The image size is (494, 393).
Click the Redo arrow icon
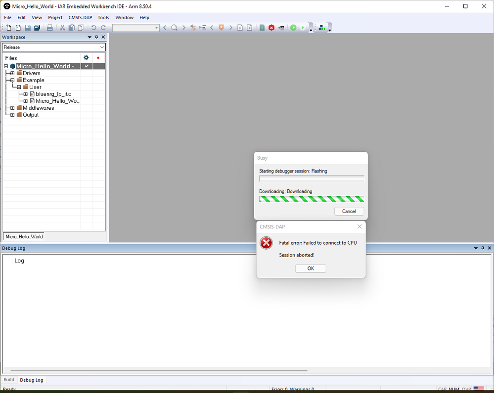[103, 28]
